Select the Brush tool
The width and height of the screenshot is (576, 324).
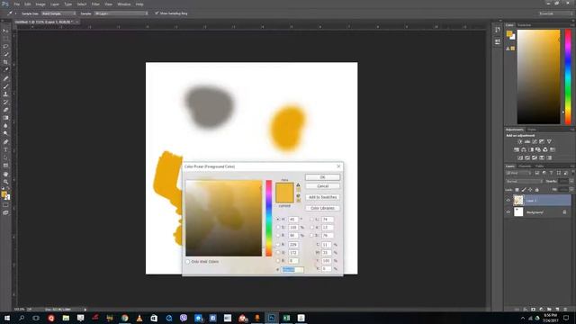(5, 86)
